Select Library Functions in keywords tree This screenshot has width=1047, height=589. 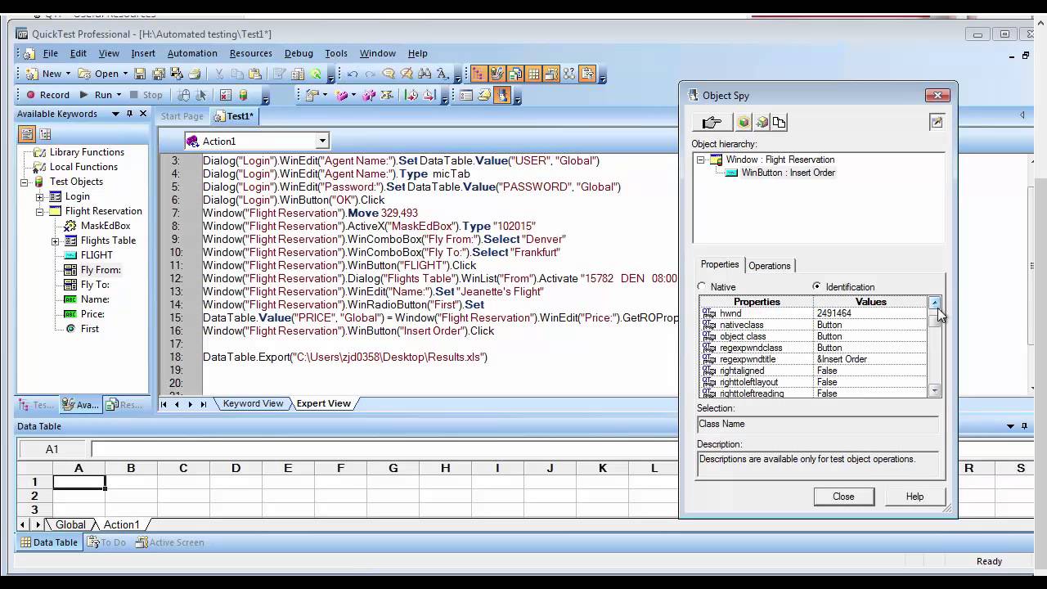click(x=87, y=152)
